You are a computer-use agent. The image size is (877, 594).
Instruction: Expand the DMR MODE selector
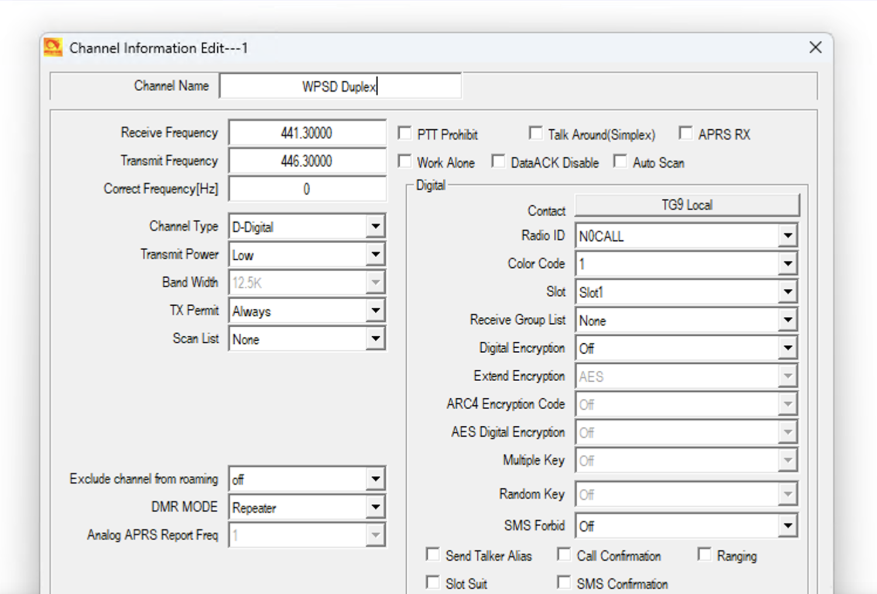376,507
